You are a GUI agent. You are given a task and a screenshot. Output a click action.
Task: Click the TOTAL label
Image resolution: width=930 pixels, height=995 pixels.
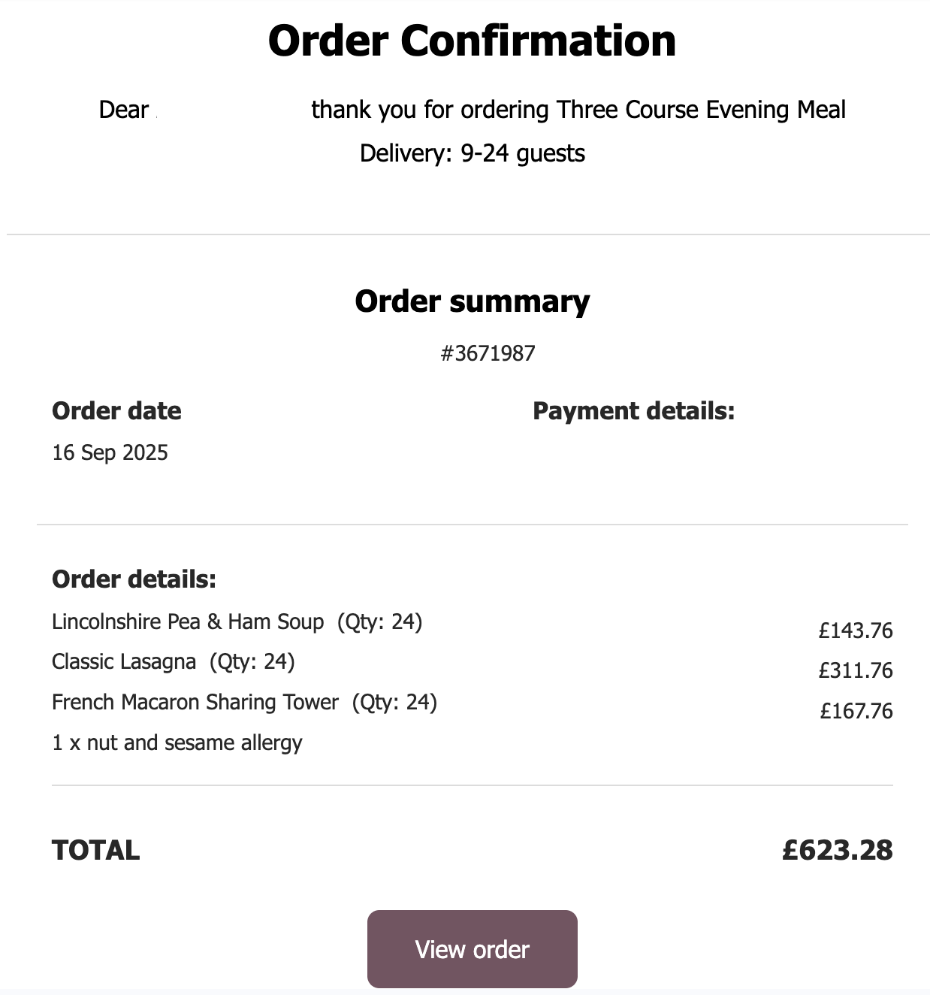(x=95, y=850)
